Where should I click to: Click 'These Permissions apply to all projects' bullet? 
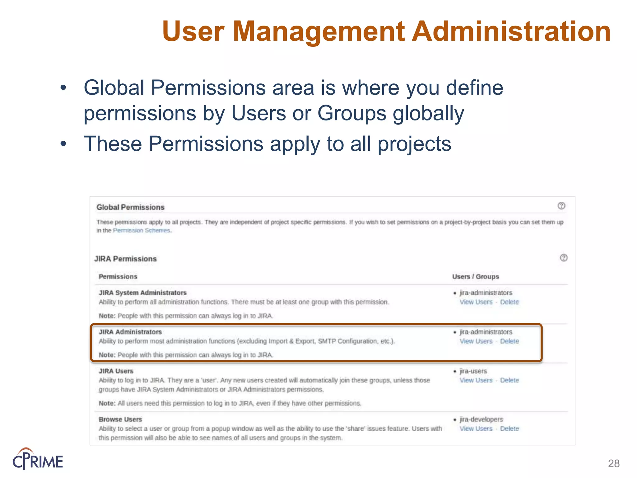(x=267, y=144)
